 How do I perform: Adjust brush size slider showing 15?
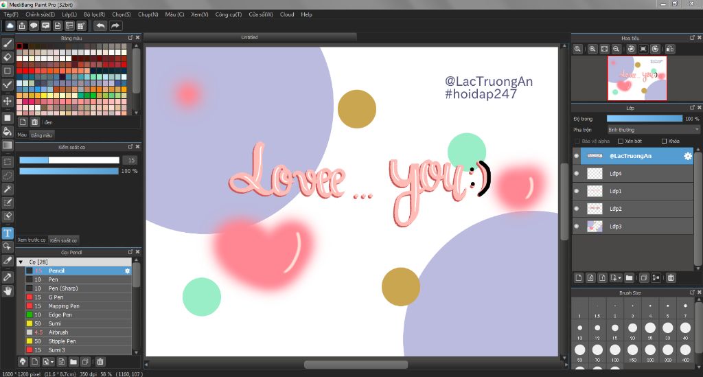[69, 160]
